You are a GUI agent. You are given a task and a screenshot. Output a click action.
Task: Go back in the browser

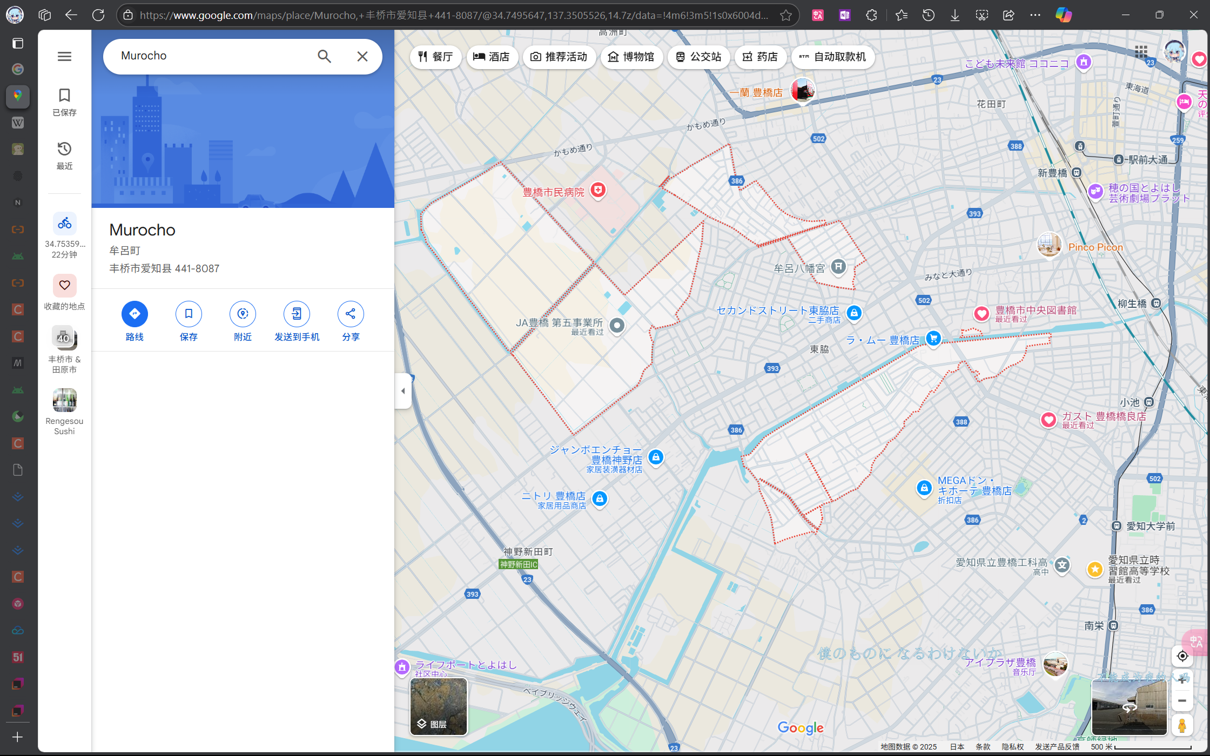(71, 15)
